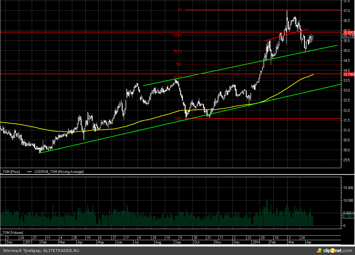355x255 pixels.
Task: Click the Jul month label
Action: tap(136, 242)
